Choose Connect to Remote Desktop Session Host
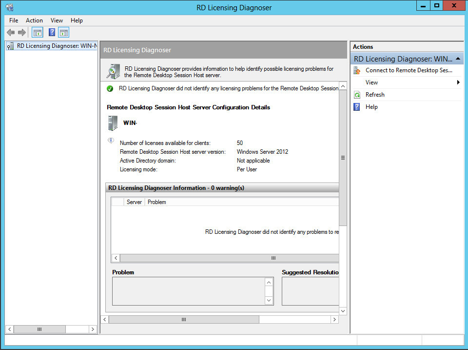 (x=409, y=70)
